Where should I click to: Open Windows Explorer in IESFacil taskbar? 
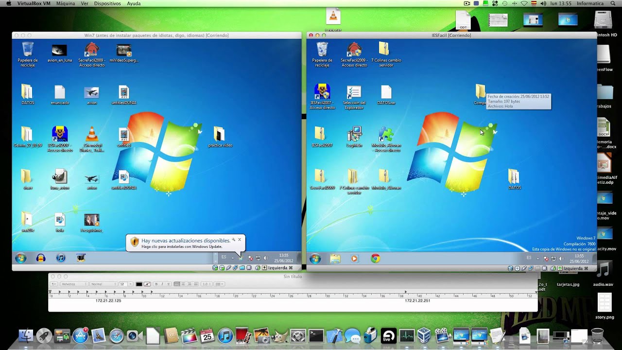[335, 259]
